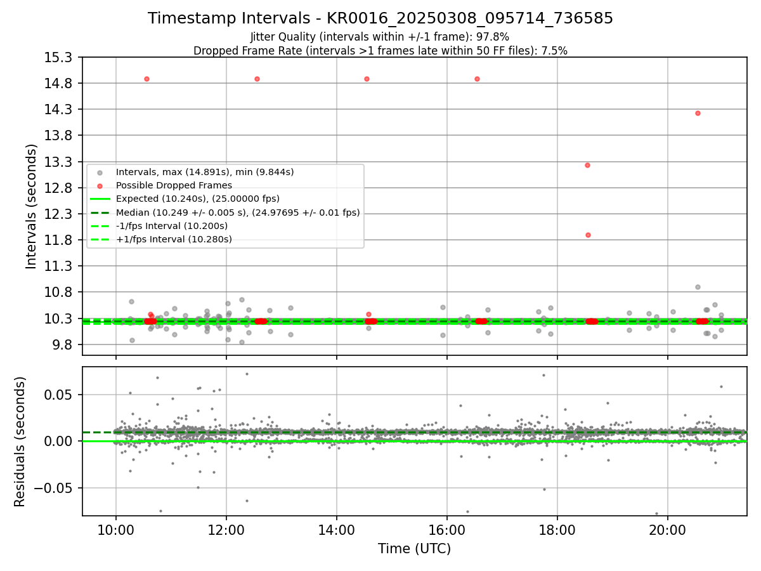Click legend entry 'Expected (10.240s), (25.00000 fps)'
This screenshot has height=571, width=761.
198,199
